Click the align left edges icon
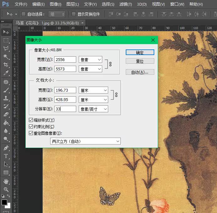 pyautogui.click(x=135, y=14)
